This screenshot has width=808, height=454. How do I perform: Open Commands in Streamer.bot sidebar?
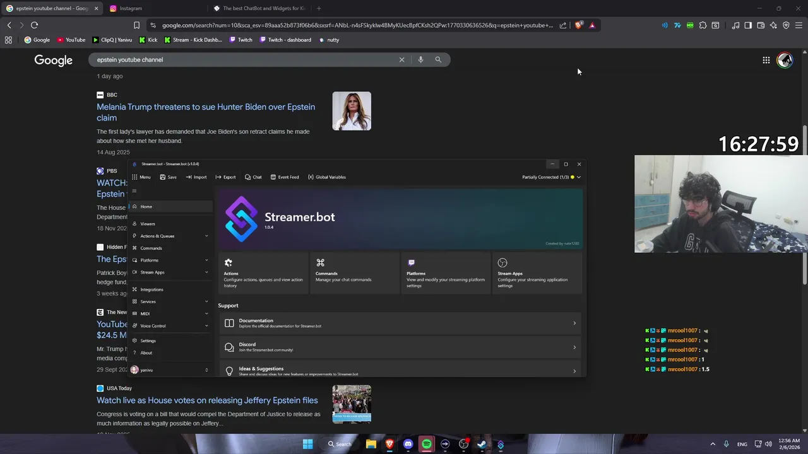point(170,248)
